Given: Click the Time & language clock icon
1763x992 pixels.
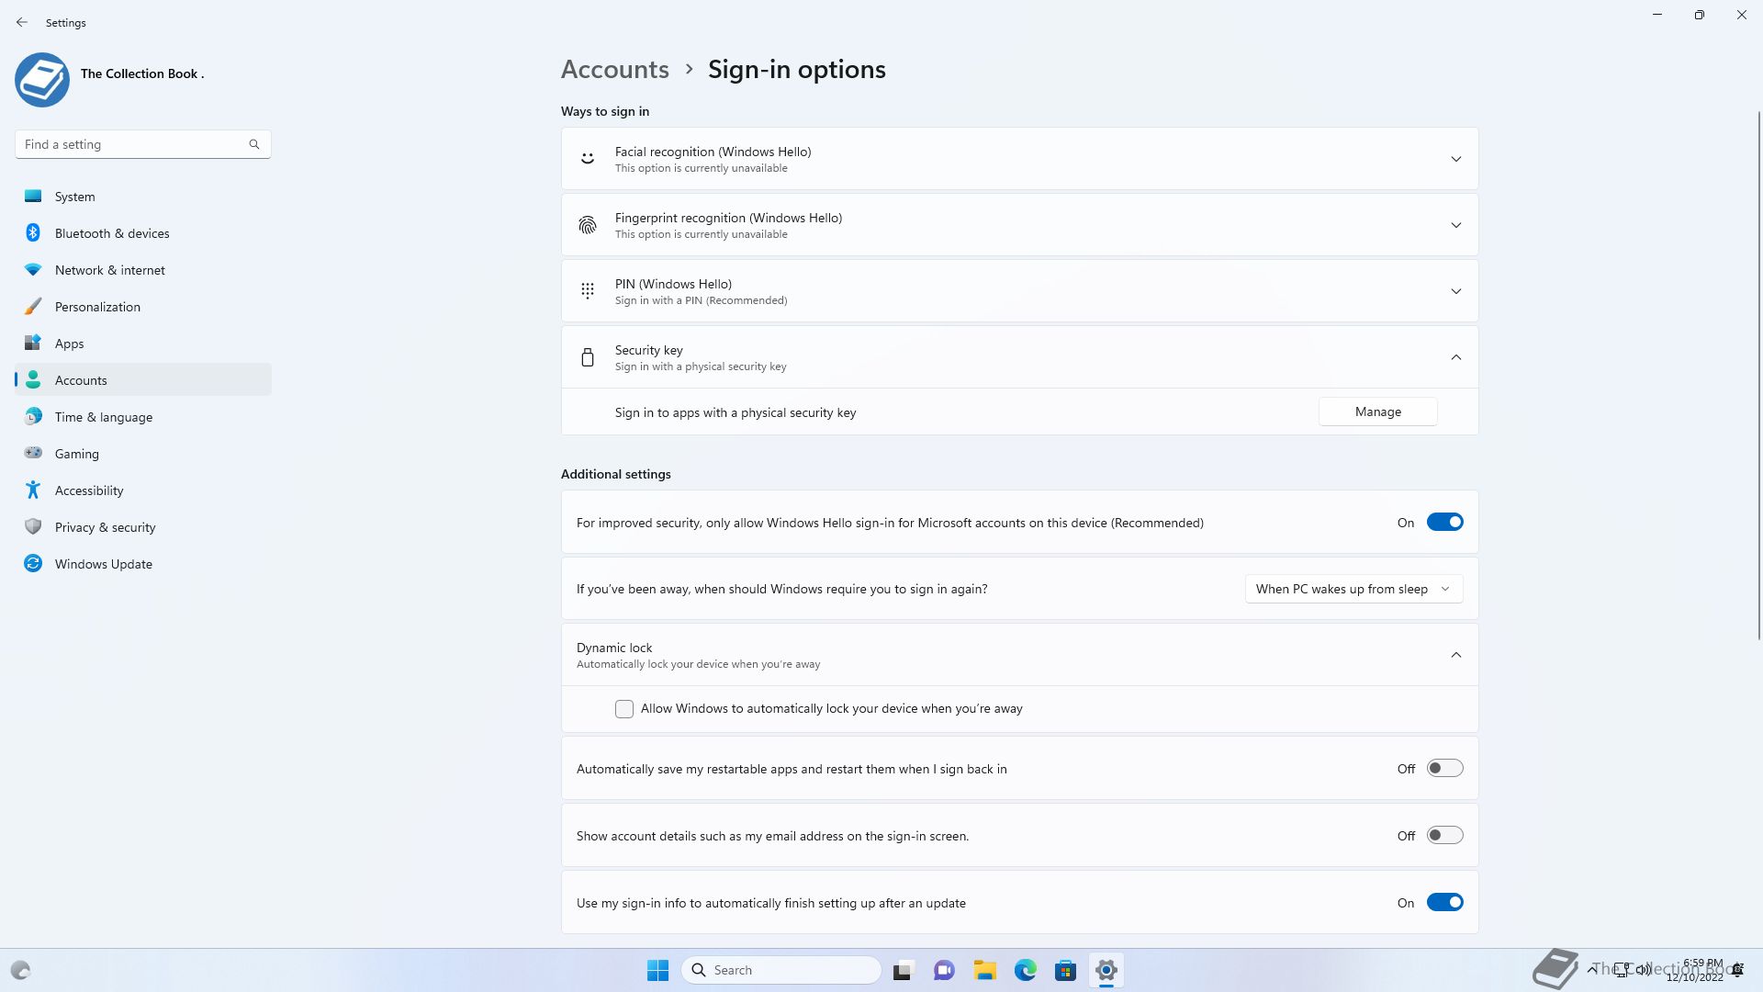Looking at the screenshot, I should pyautogui.click(x=33, y=416).
